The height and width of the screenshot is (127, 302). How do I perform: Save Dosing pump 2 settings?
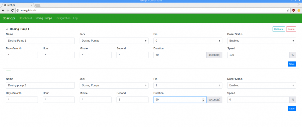point(292,109)
